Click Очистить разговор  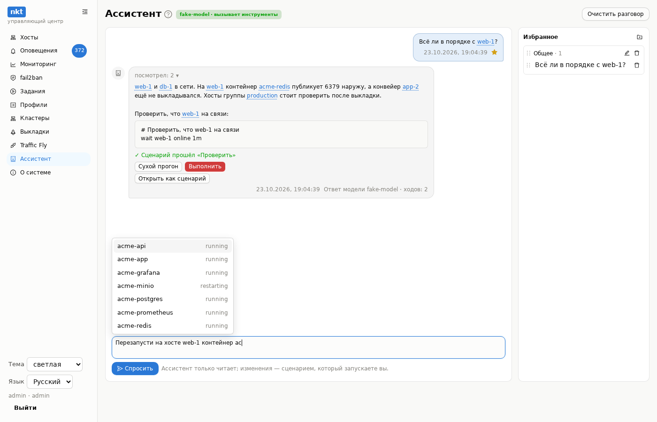coord(616,14)
